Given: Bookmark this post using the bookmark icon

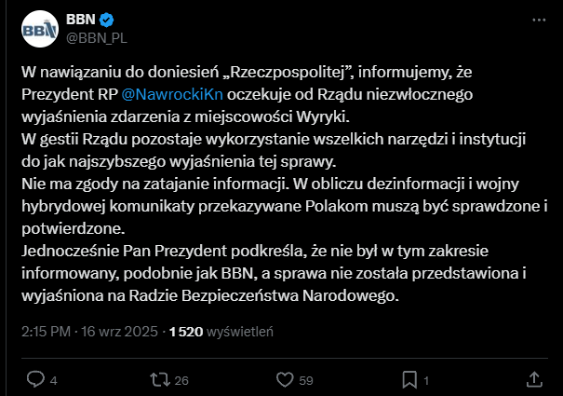Looking at the screenshot, I should pyautogui.click(x=409, y=379).
